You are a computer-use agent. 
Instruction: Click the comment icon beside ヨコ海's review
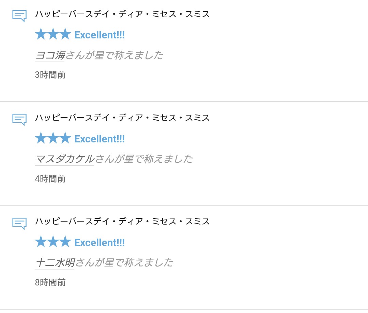pyautogui.click(x=19, y=16)
